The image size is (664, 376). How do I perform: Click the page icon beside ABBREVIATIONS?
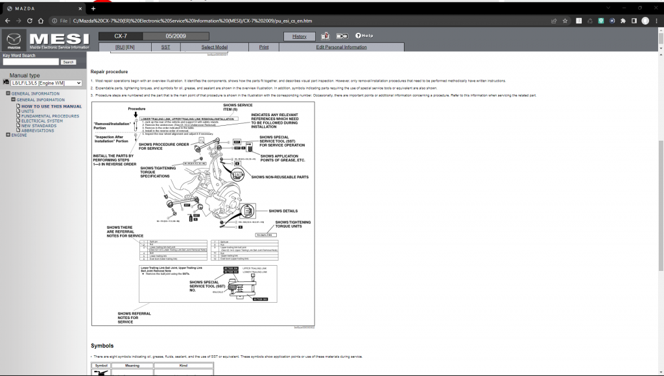pyautogui.click(x=18, y=131)
